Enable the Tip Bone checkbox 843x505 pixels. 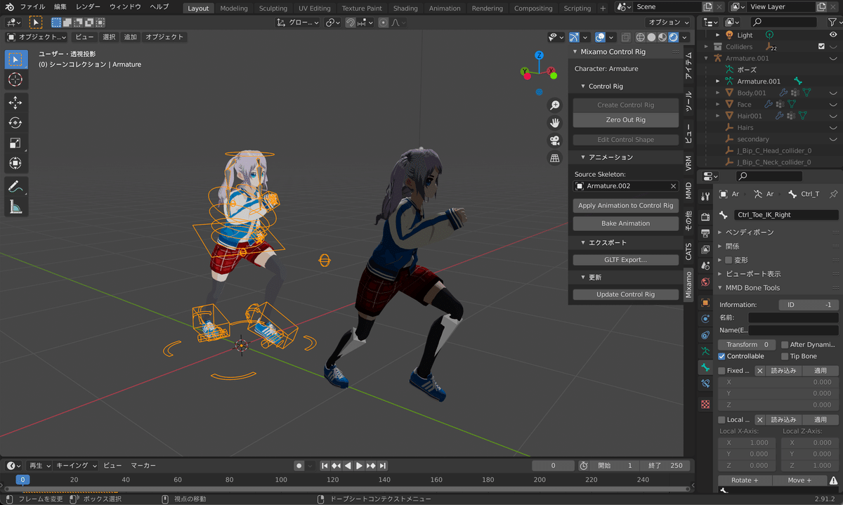pos(785,356)
